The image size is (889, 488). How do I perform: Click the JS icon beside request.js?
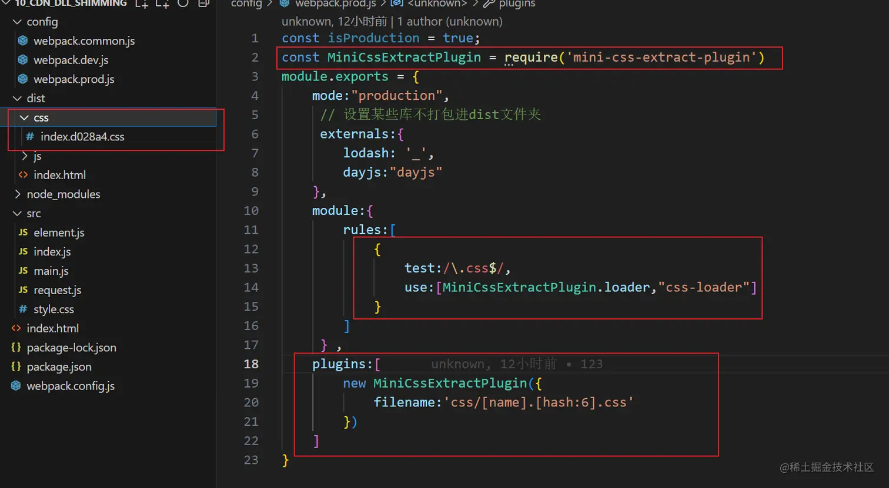pos(23,290)
